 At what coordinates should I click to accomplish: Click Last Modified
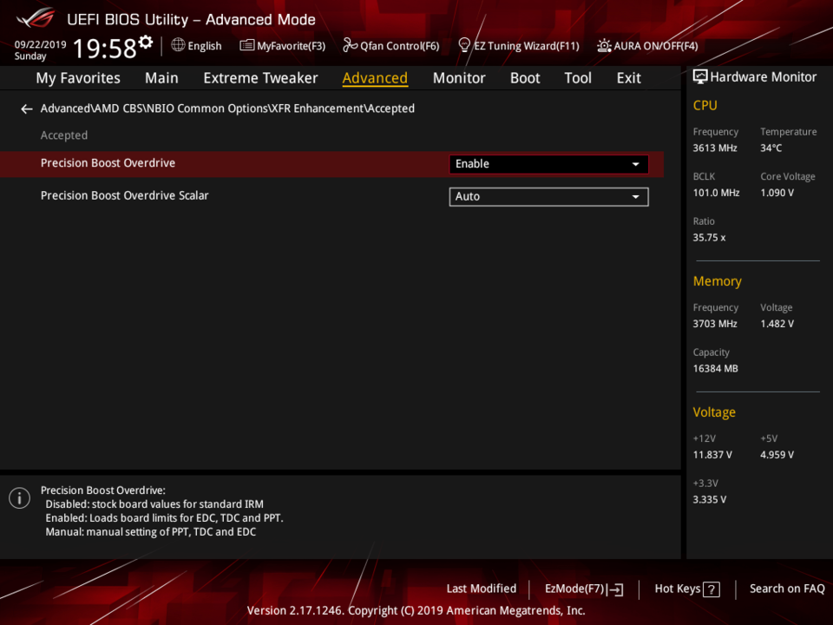tap(482, 589)
